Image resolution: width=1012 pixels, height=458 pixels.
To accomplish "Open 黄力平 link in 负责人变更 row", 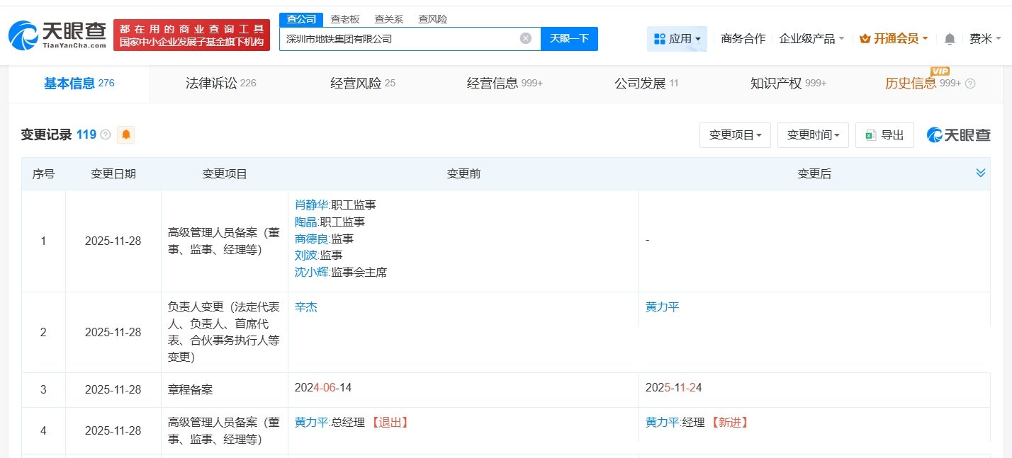I will [x=662, y=307].
